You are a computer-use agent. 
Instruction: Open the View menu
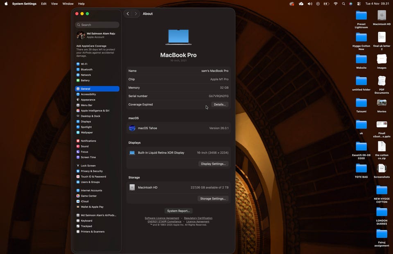pyautogui.click(x=54, y=4)
